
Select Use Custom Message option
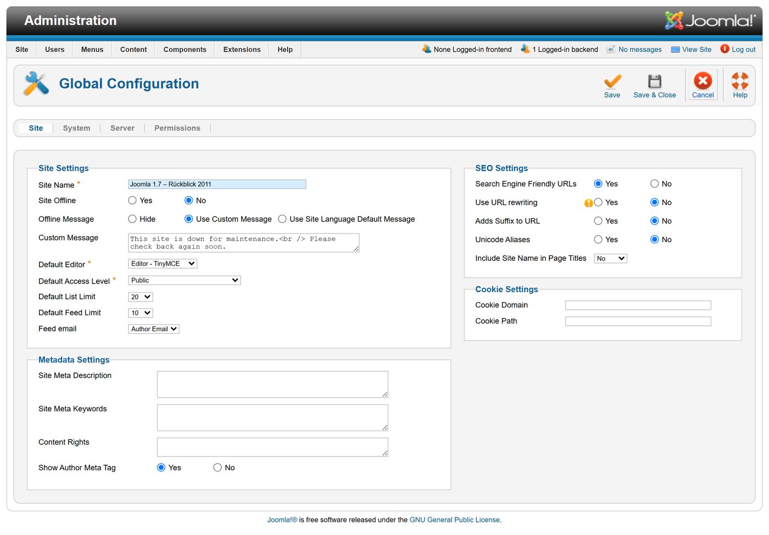pyautogui.click(x=189, y=219)
